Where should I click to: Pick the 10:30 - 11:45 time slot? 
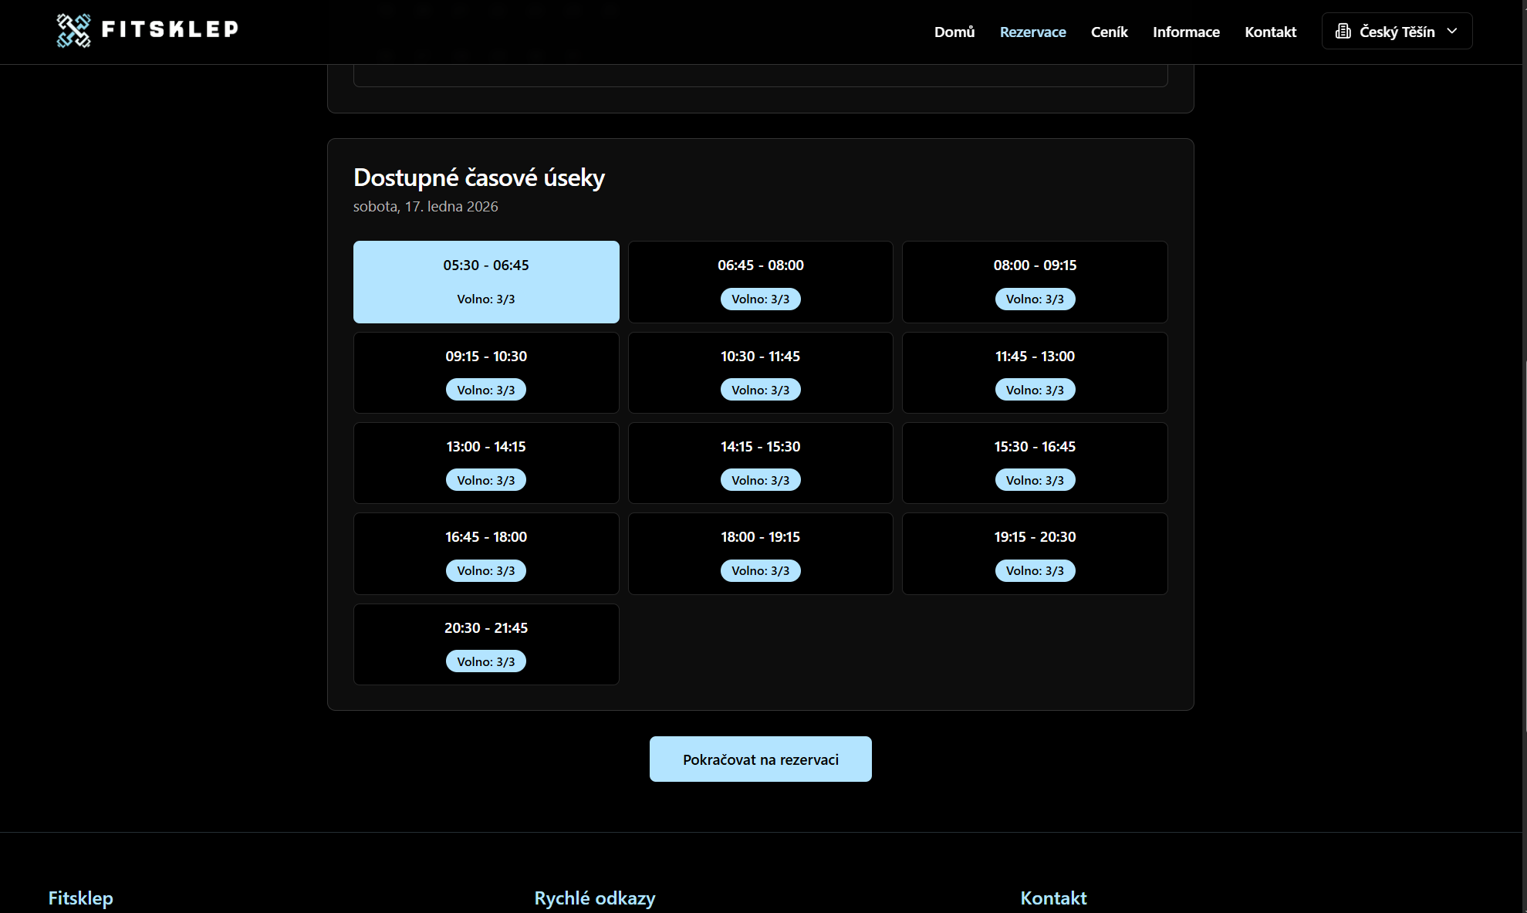coord(760,372)
